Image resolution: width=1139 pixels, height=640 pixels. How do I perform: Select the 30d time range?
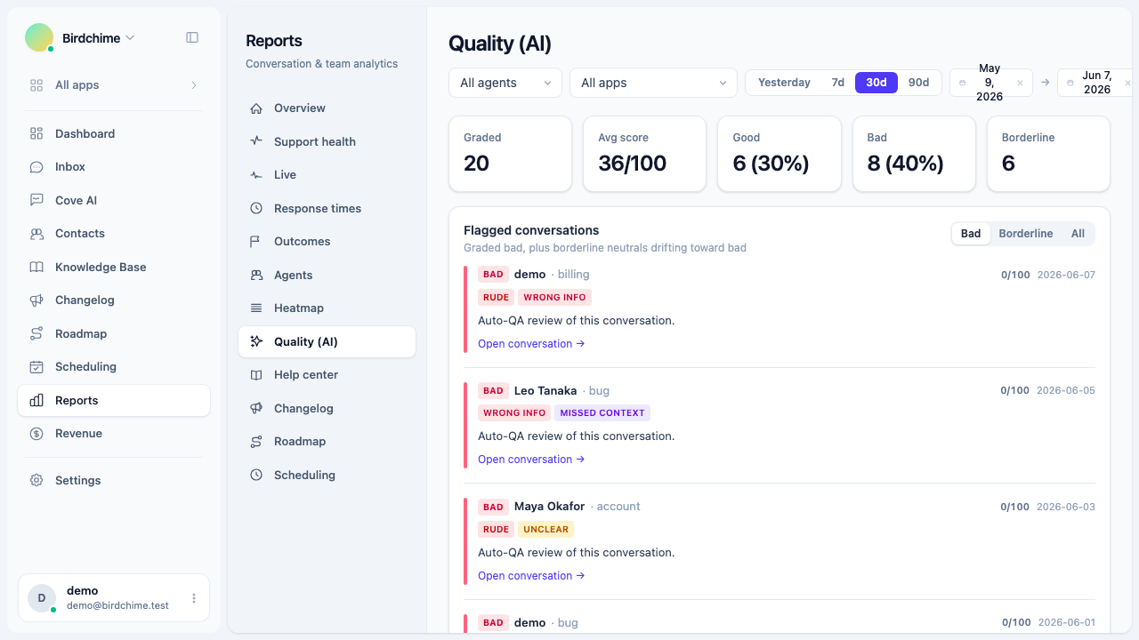coord(876,83)
